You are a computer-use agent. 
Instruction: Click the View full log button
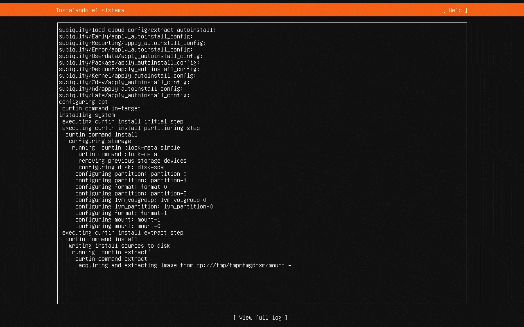click(x=260, y=318)
